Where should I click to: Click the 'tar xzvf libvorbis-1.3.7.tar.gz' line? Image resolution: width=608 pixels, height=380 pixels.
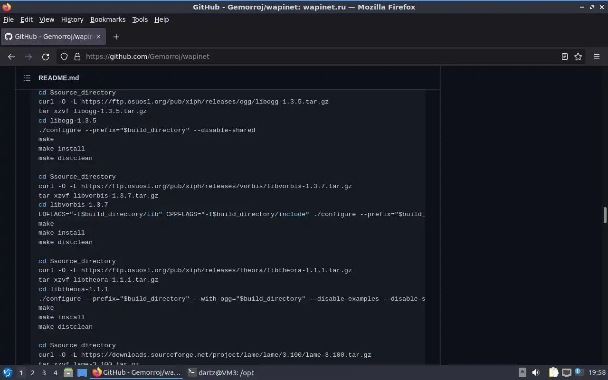pyautogui.click(x=98, y=196)
